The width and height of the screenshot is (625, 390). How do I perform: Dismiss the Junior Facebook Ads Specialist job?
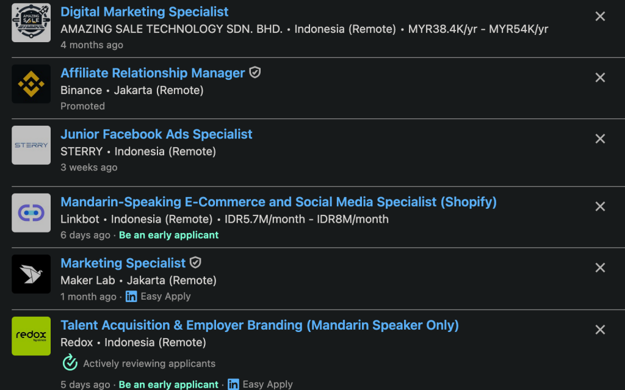pyautogui.click(x=600, y=139)
